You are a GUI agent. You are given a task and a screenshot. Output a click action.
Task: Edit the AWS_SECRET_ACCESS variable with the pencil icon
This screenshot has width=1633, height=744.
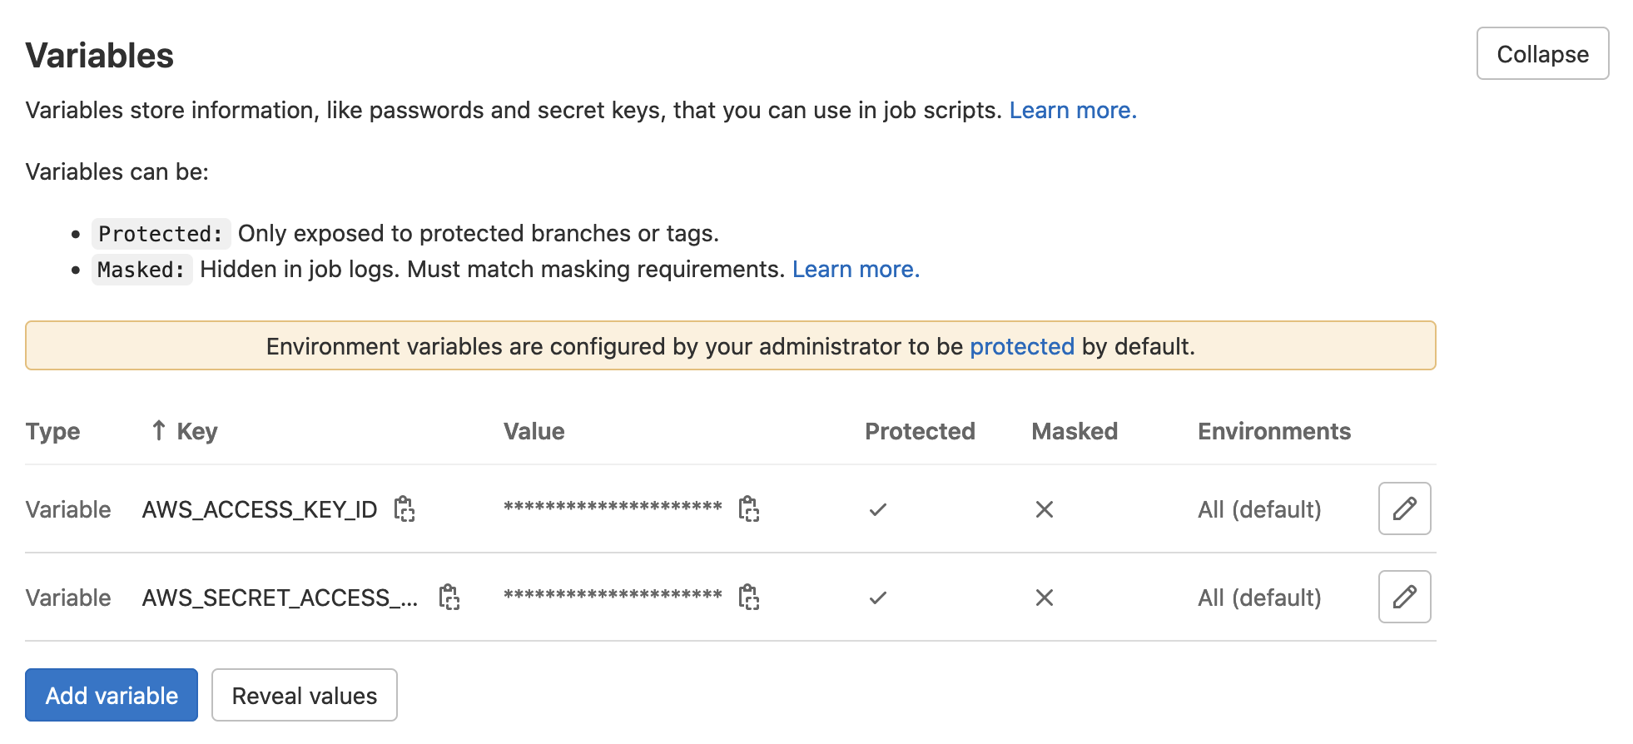pos(1404,597)
